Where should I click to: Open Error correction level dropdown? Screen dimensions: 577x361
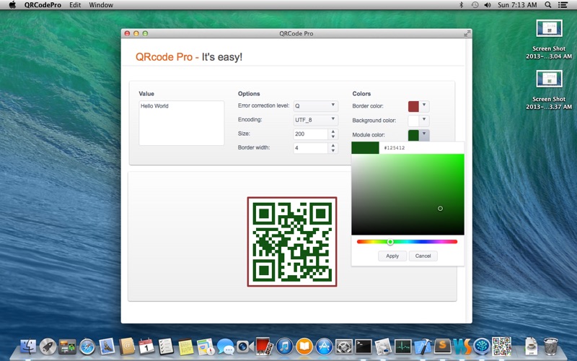(315, 106)
